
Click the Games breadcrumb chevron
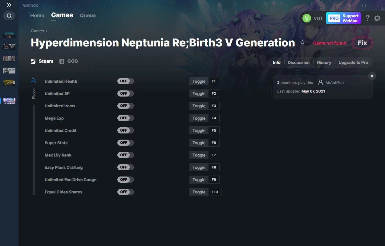46,31
